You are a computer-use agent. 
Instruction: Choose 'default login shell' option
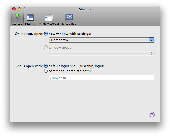(x=46, y=66)
